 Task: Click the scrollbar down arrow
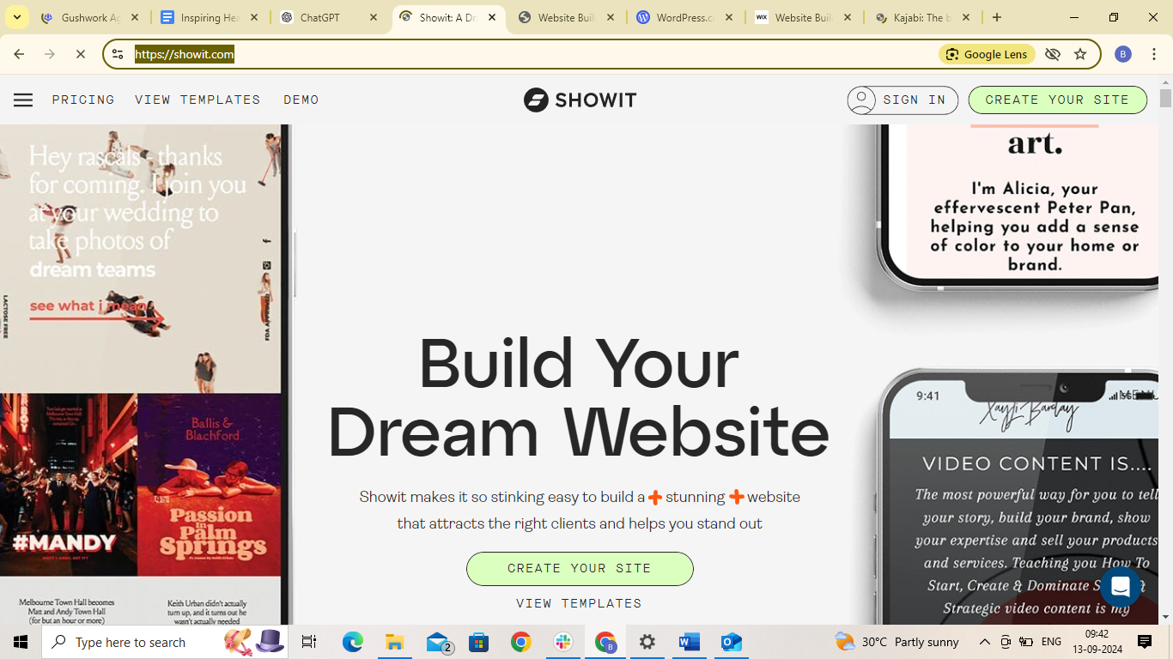[x=1165, y=618]
